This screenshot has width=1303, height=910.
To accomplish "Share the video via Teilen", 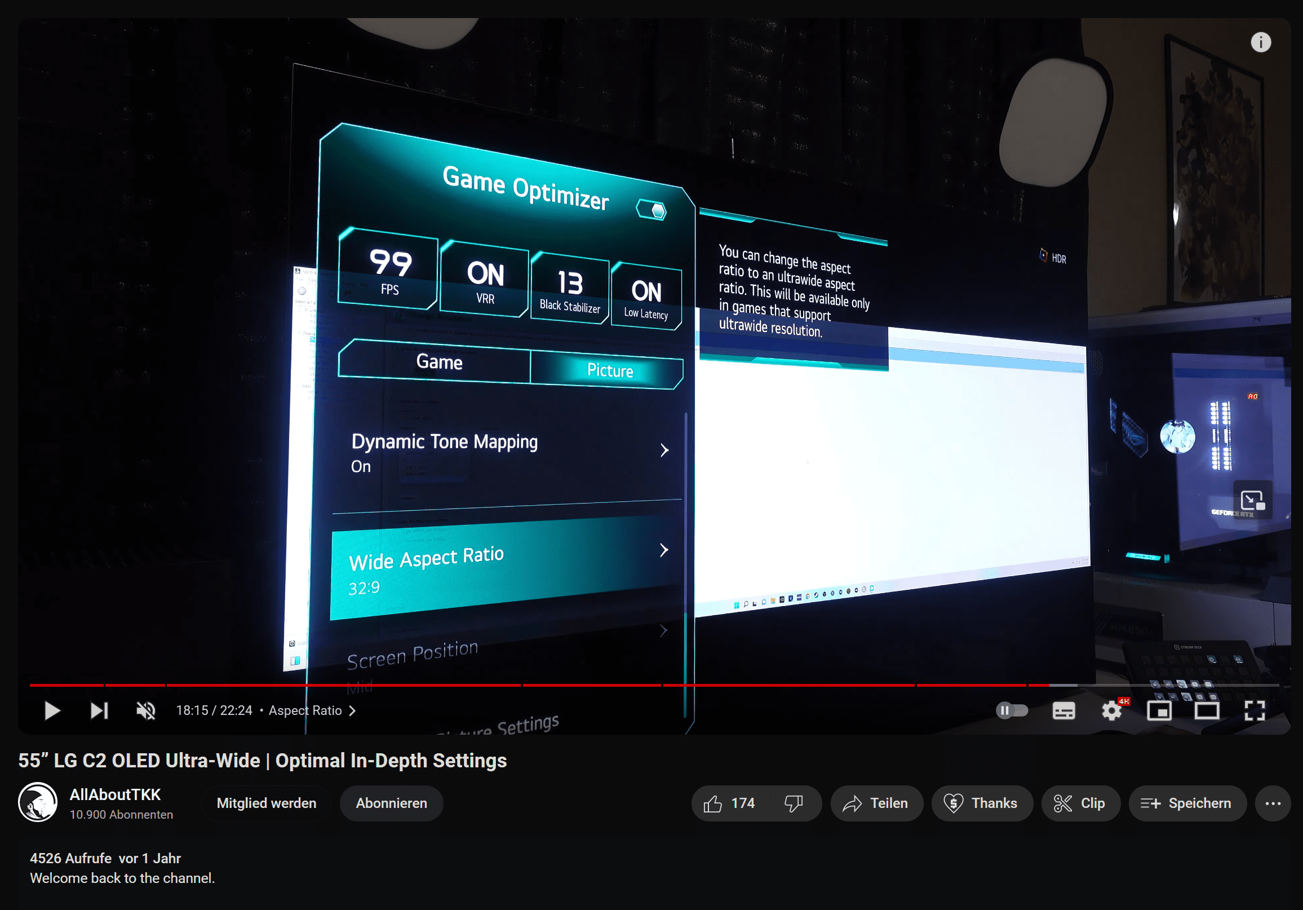I will pos(876,803).
